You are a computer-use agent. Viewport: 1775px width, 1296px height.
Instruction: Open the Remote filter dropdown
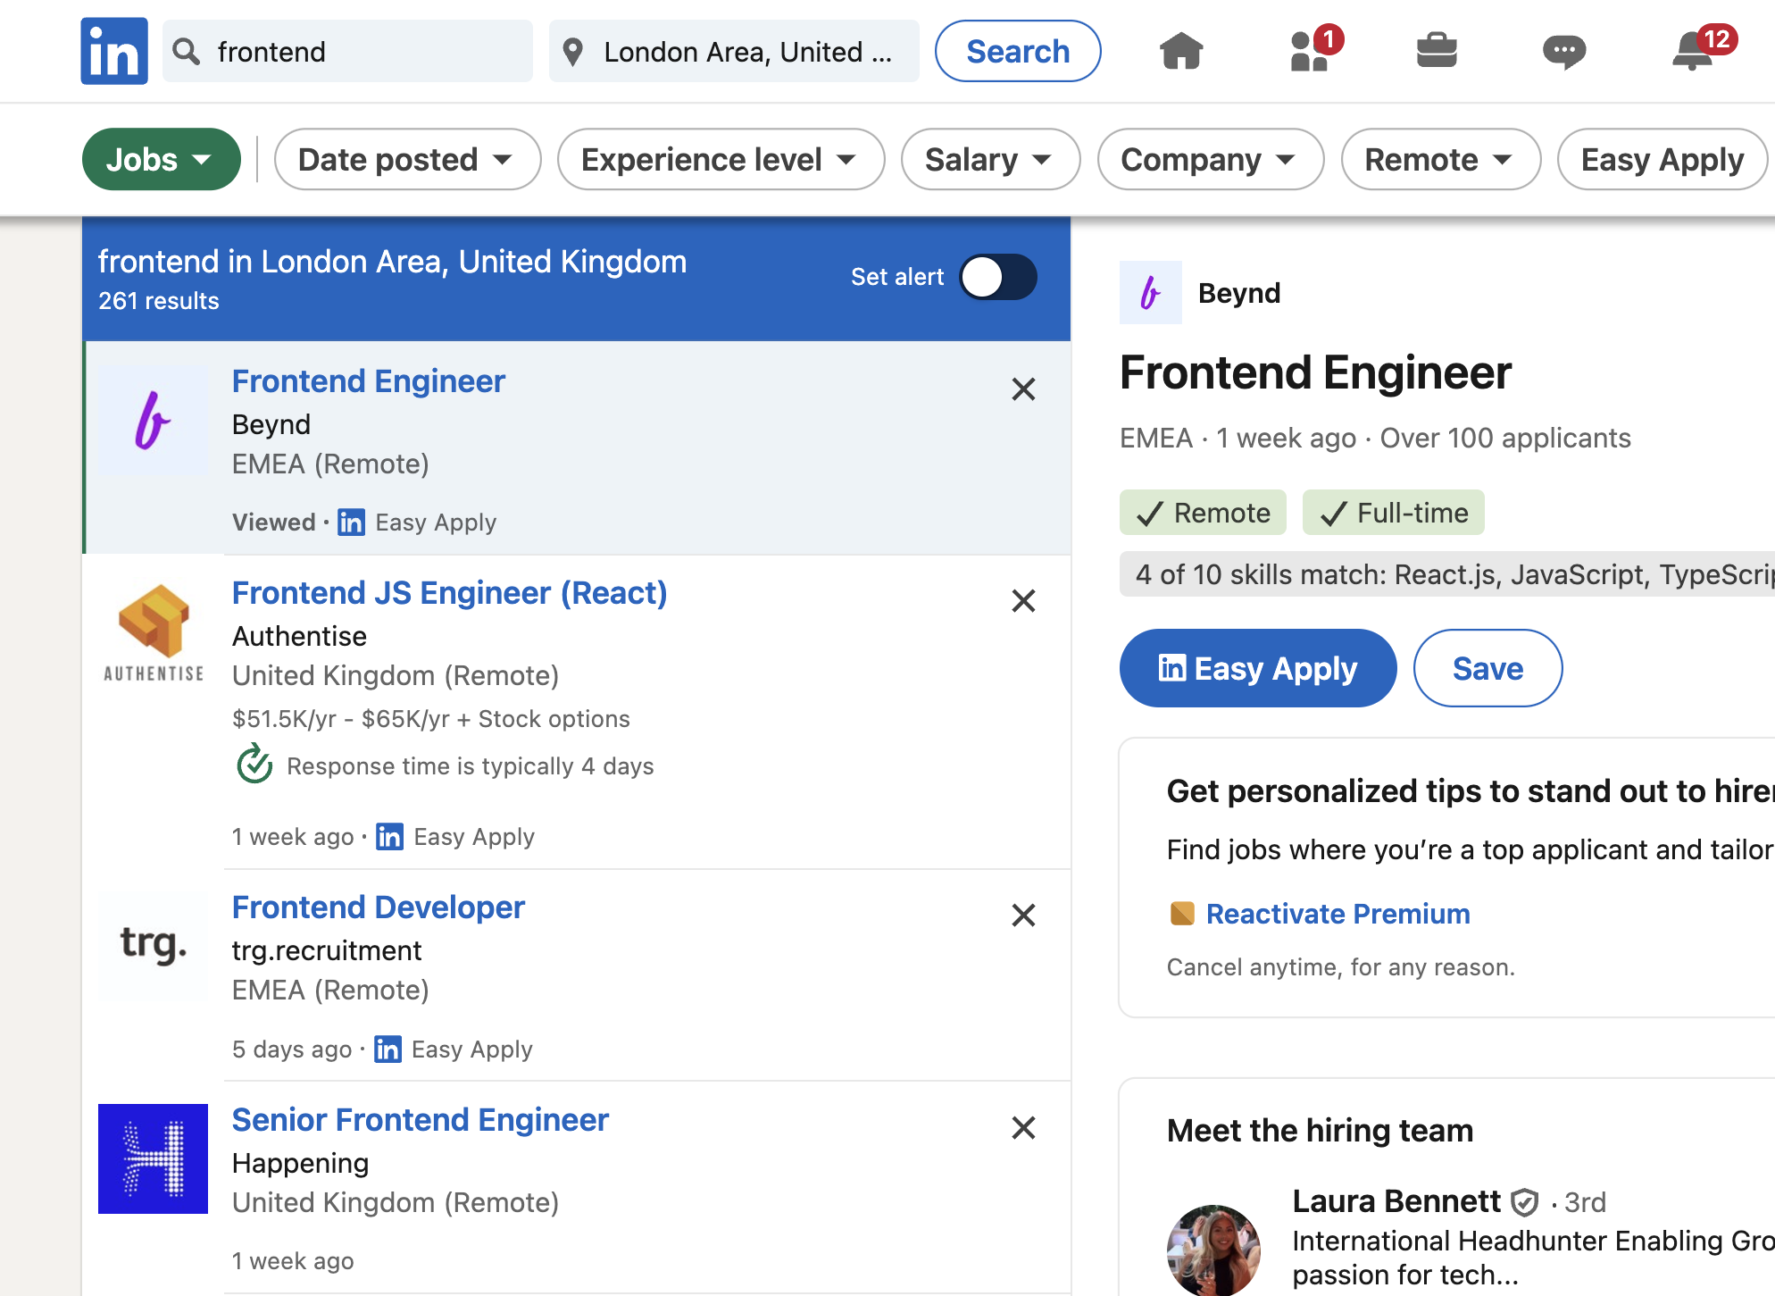click(x=1440, y=159)
